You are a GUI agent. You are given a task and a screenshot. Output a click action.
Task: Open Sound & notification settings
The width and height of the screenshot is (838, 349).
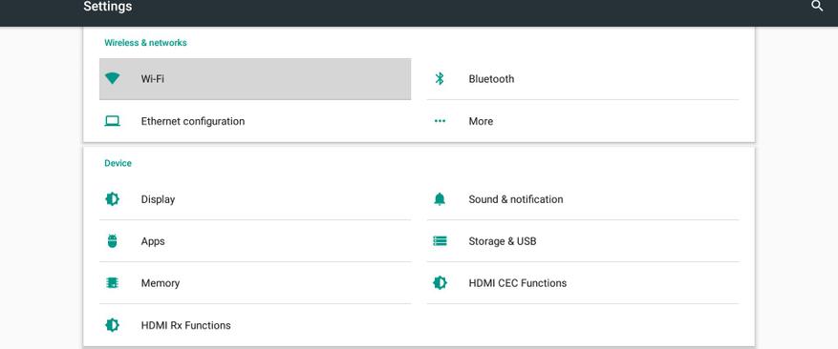[x=583, y=199]
